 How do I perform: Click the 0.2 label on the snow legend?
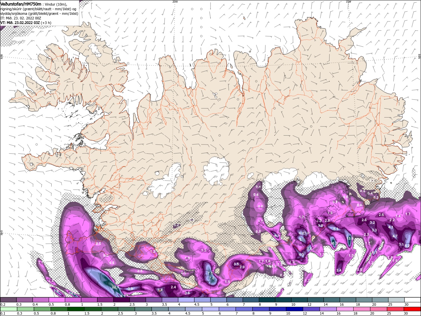[3, 304]
